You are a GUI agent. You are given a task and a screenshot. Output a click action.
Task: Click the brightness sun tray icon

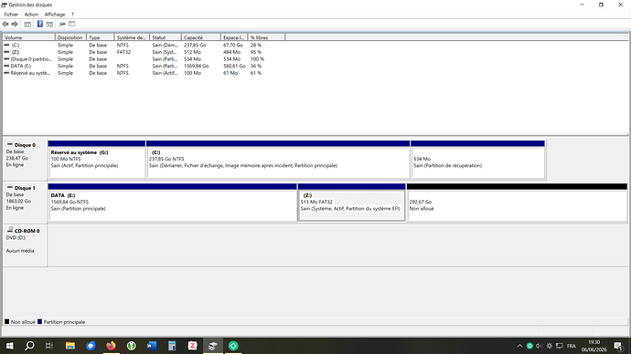(550, 346)
